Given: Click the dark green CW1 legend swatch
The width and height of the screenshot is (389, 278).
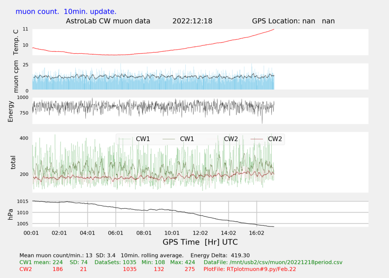Looking at the screenshot, I should point(169,139).
